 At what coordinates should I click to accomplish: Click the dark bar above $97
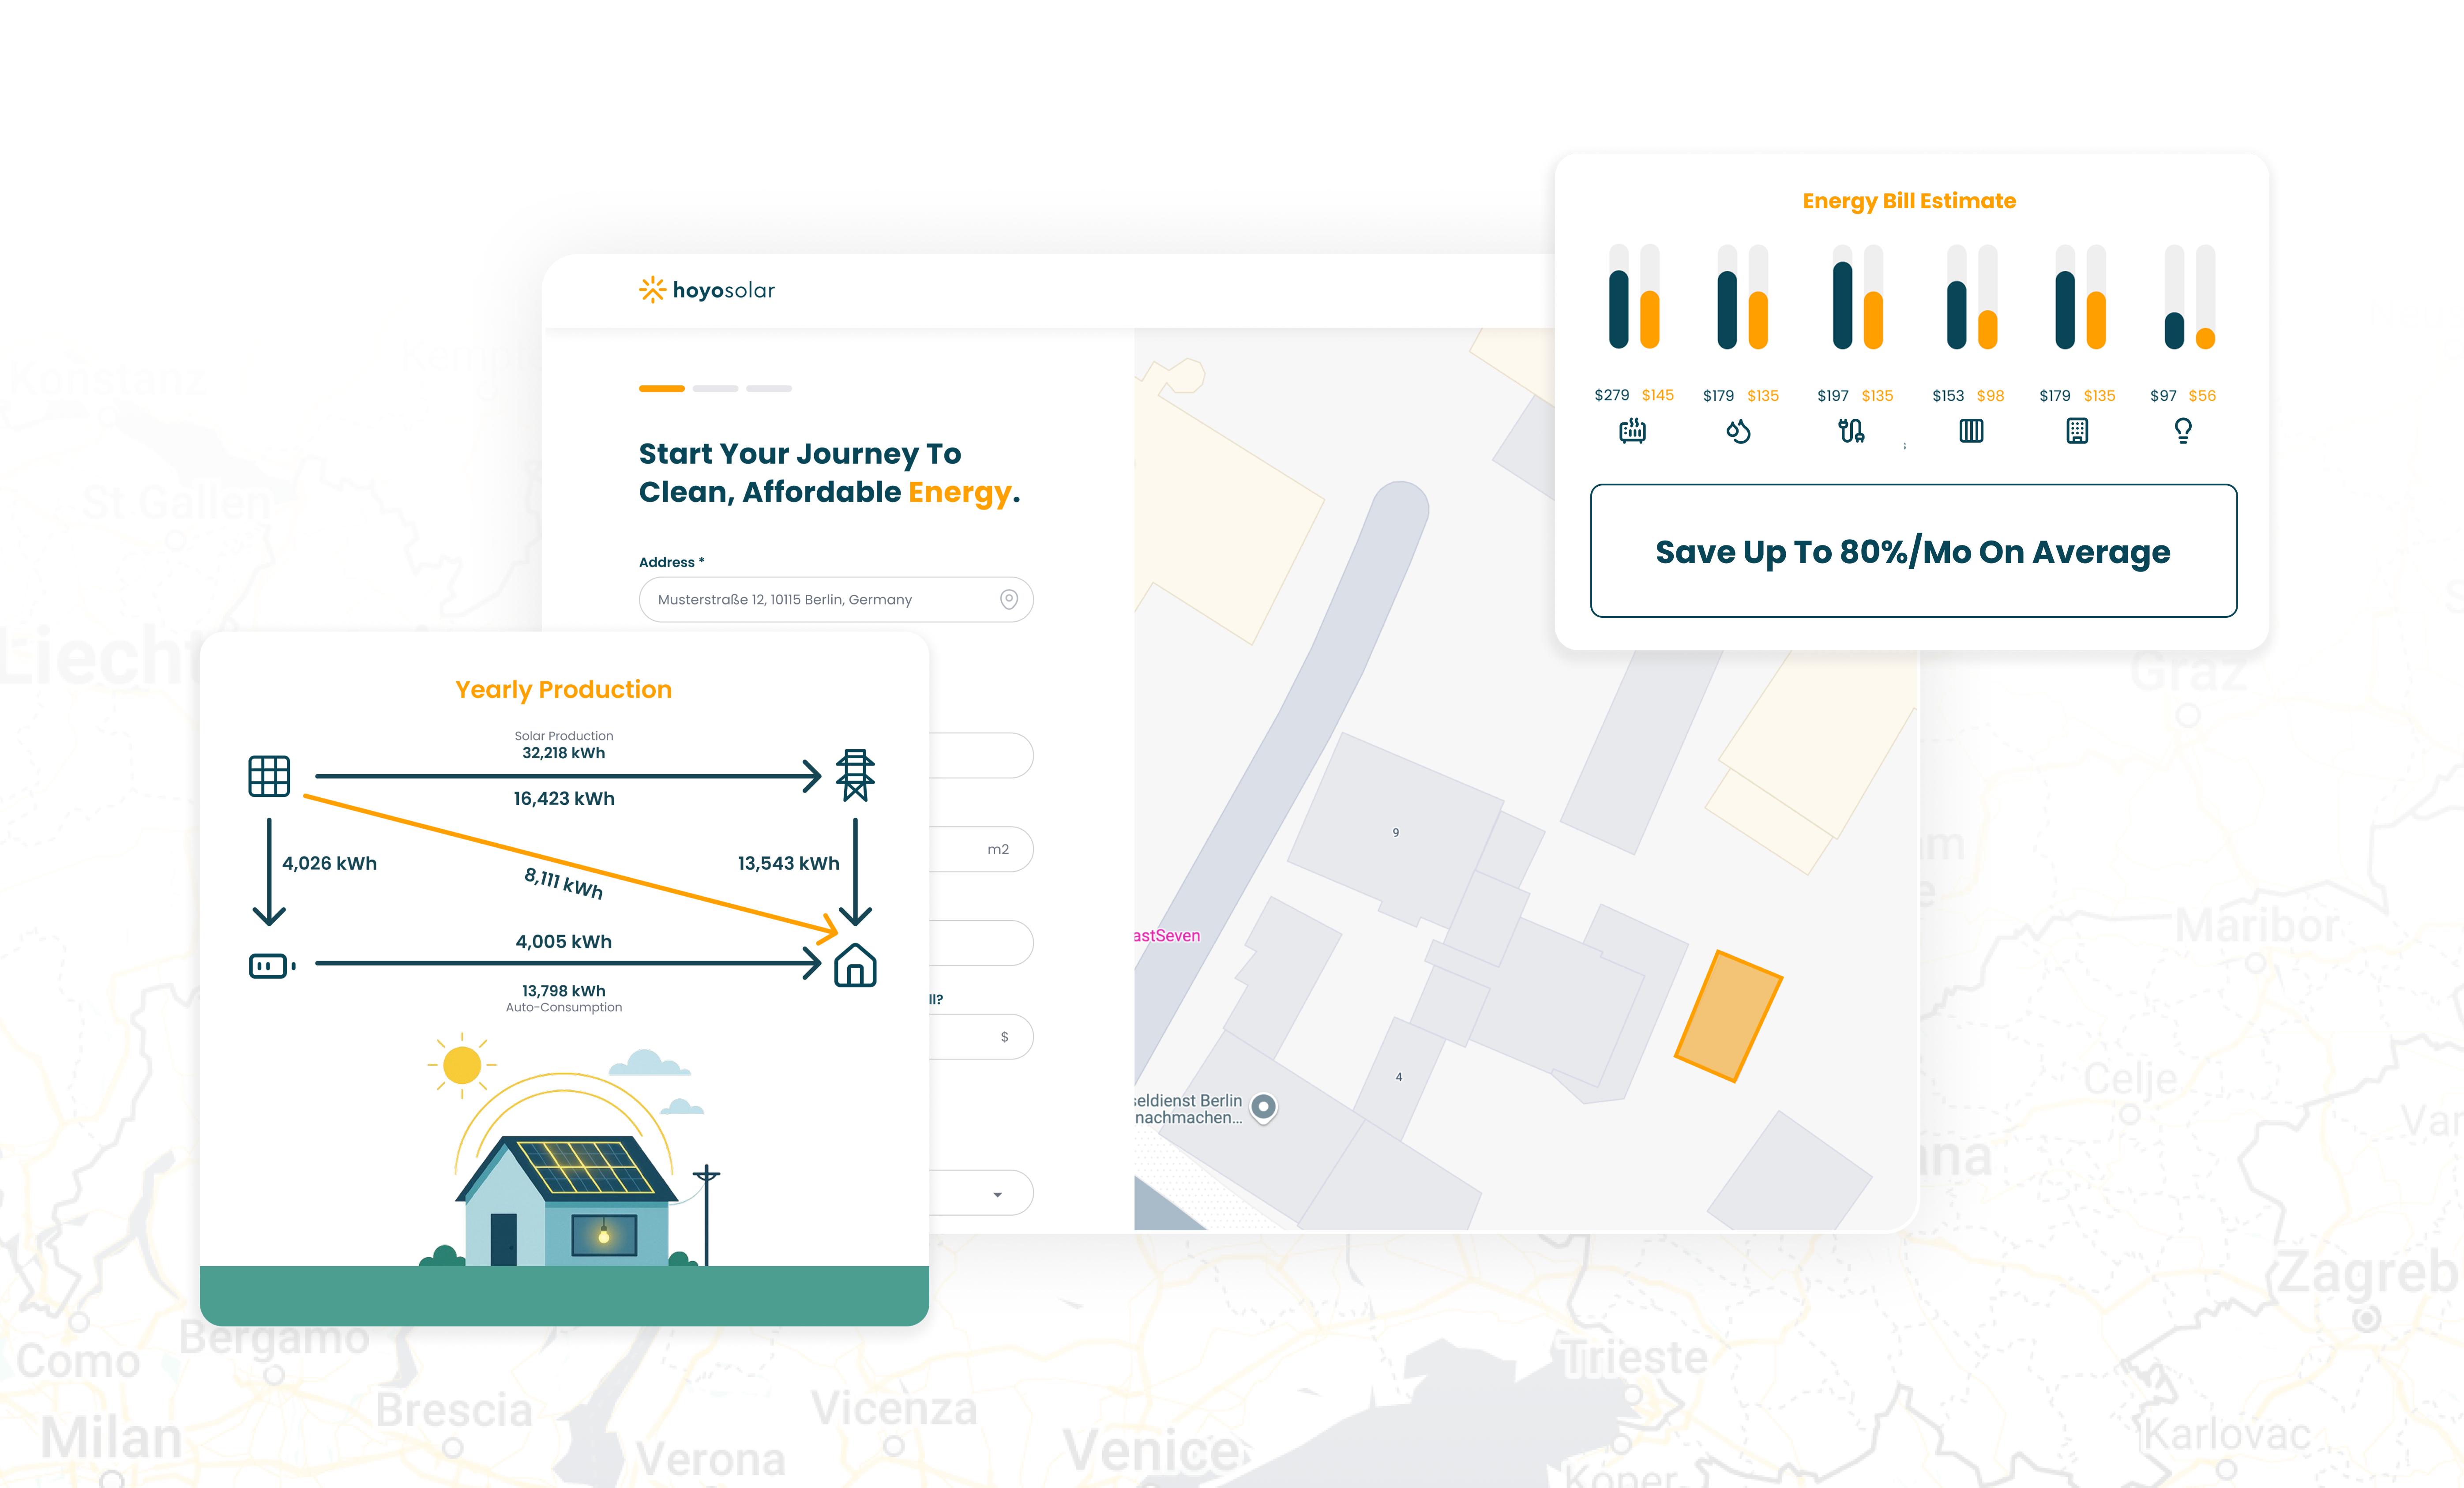pyautogui.click(x=2174, y=330)
